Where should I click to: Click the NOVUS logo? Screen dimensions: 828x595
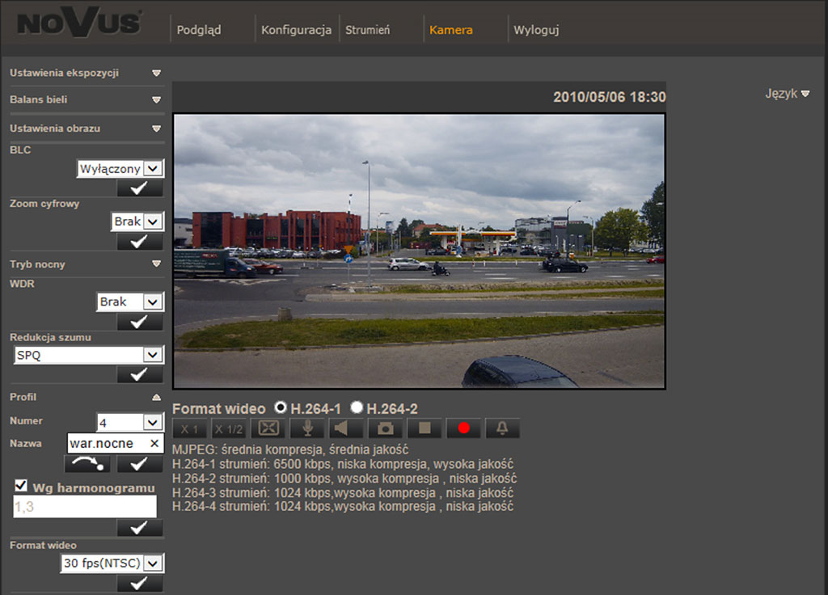pos(80,23)
